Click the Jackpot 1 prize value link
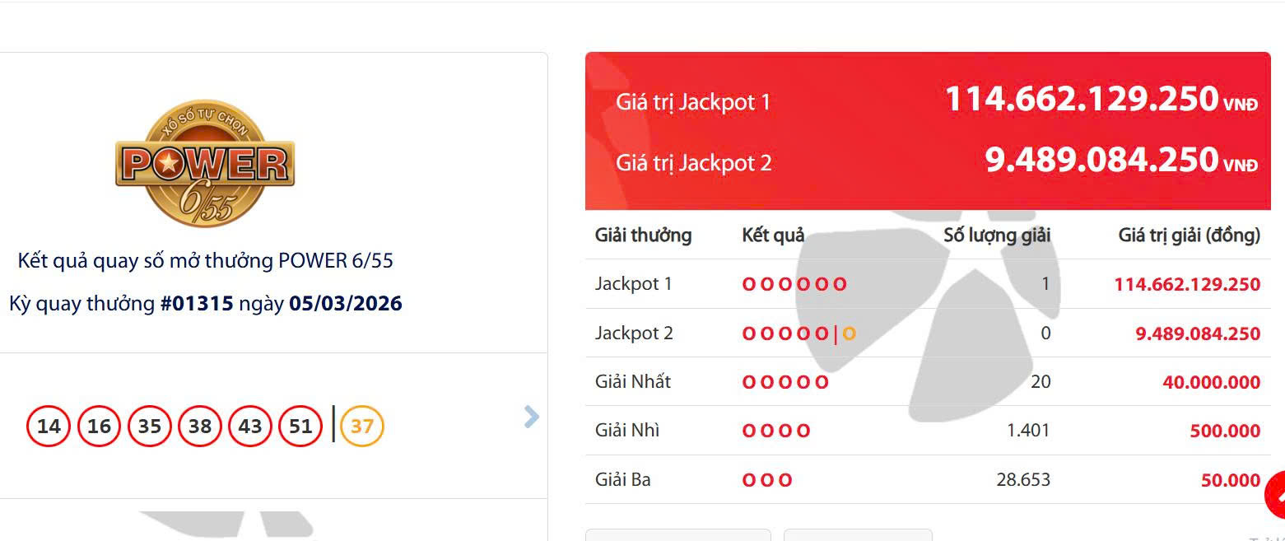Viewport: 1285px width, 541px height. tap(1188, 283)
